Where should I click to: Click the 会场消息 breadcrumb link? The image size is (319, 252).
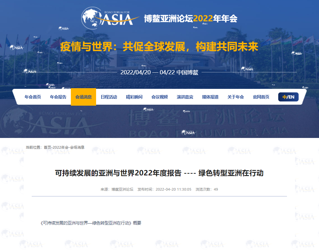[77, 147]
